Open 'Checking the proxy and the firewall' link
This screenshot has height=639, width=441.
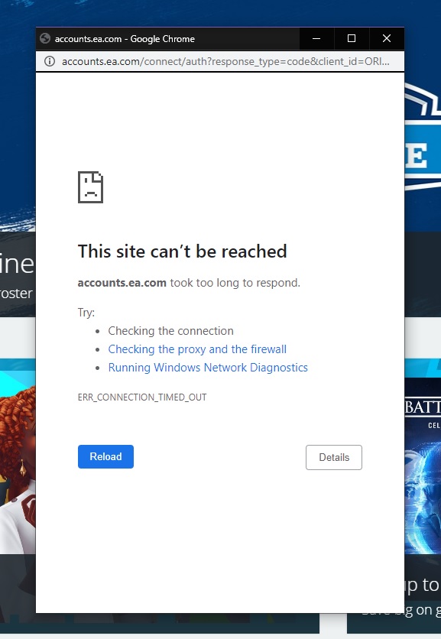pos(197,349)
